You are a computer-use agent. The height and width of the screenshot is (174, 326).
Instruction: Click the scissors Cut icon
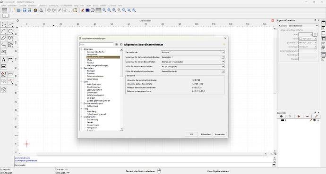pos(65,10)
